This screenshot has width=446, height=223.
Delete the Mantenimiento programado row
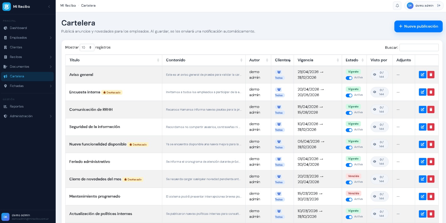(431, 197)
